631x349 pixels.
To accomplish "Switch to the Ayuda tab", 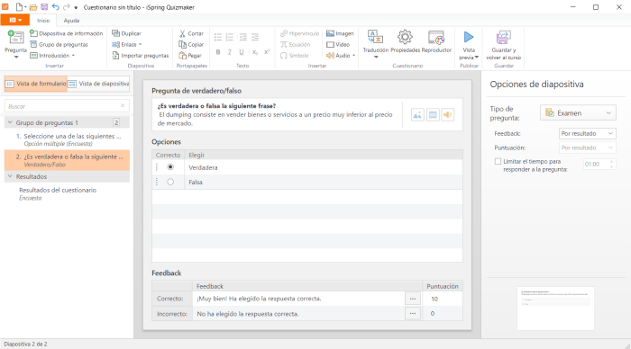I will pyautogui.click(x=71, y=21).
